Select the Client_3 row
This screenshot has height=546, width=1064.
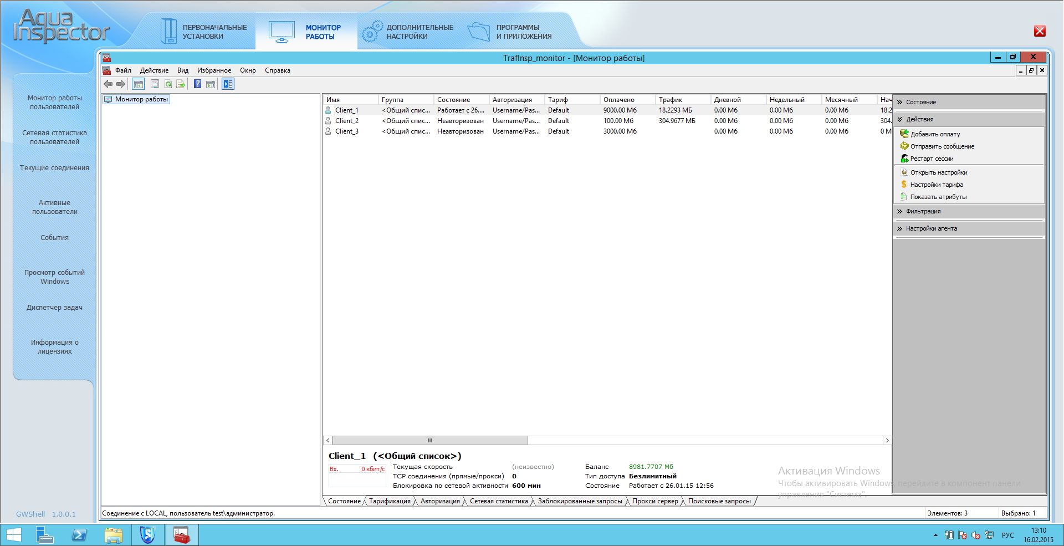[x=607, y=131]
